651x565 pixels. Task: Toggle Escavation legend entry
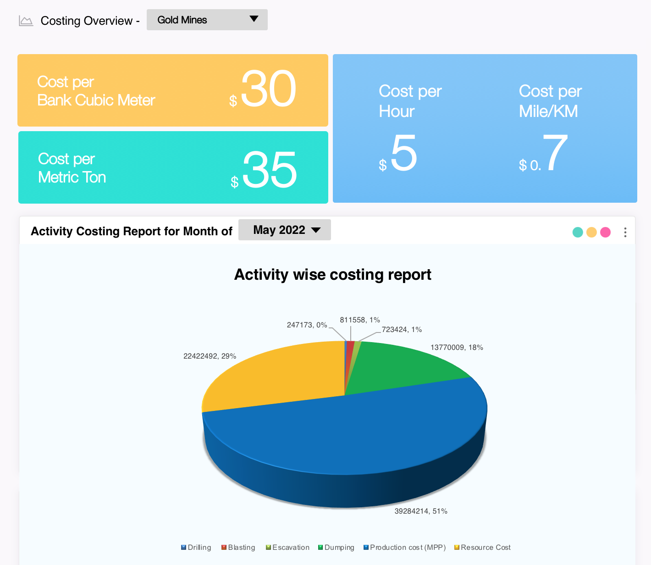click(287, 547)
